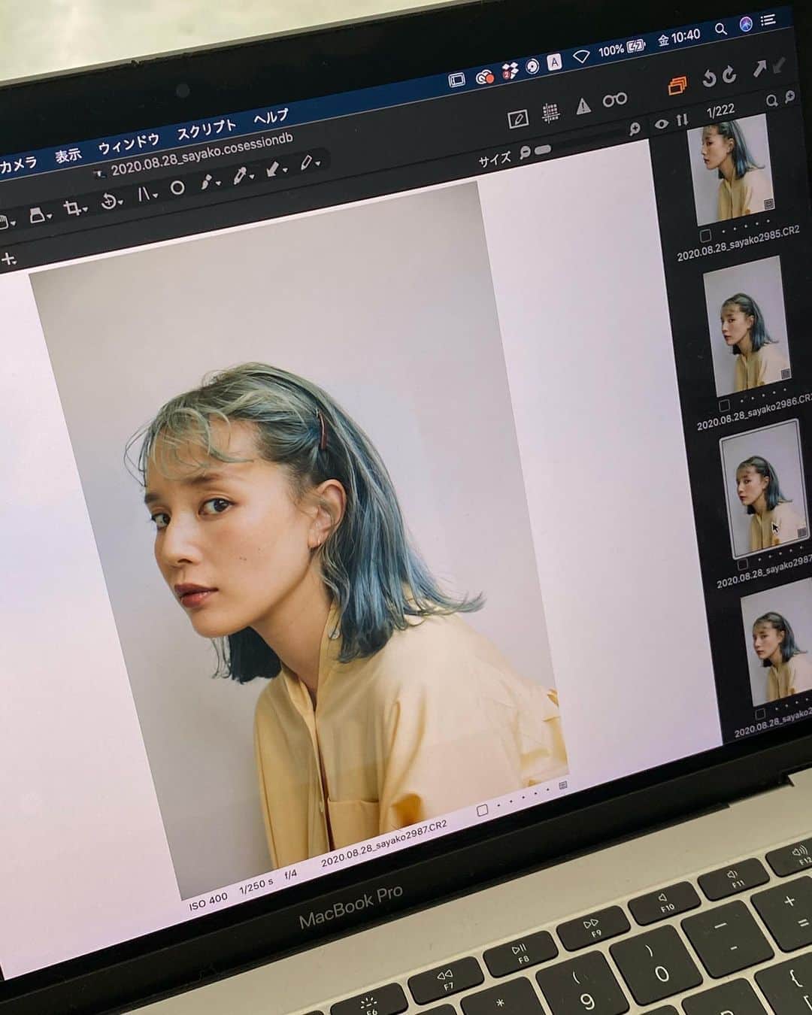Toggle the proofing glasses icon

point(615,99)
